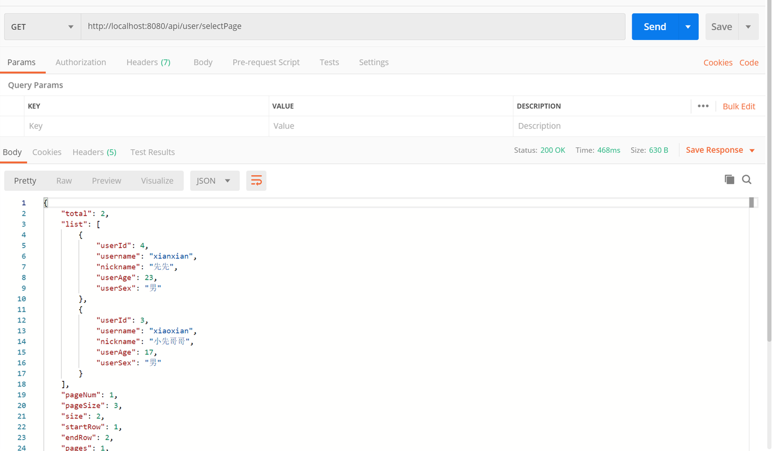
Task: Click Bulk Edit for query params
Action: tap(739, 106)
